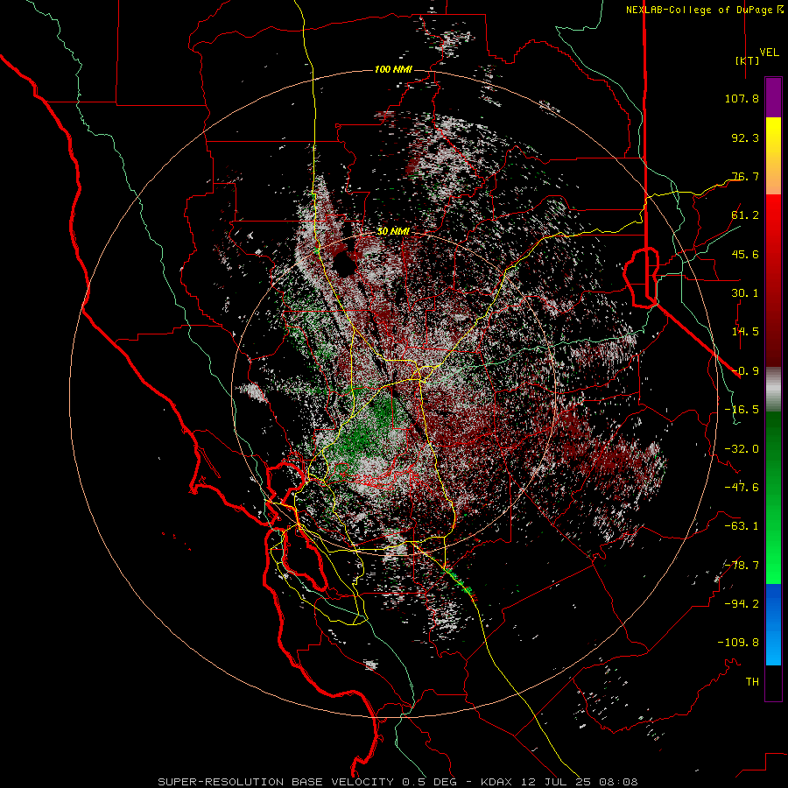Click the -94.2 velocity scale value
788x788 pixels.
(x=742, y=603)
